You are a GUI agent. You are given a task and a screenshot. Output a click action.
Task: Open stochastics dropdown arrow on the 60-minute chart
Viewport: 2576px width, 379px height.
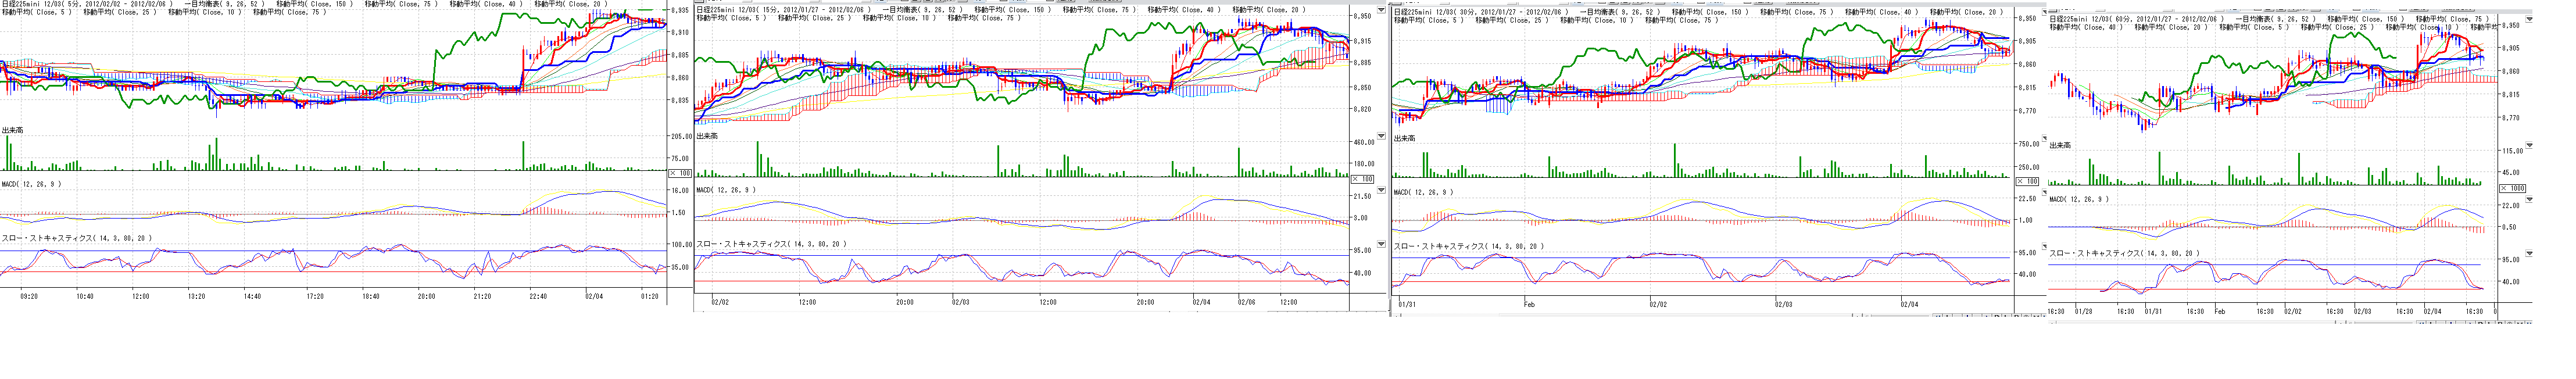(x=2530, y=253)
